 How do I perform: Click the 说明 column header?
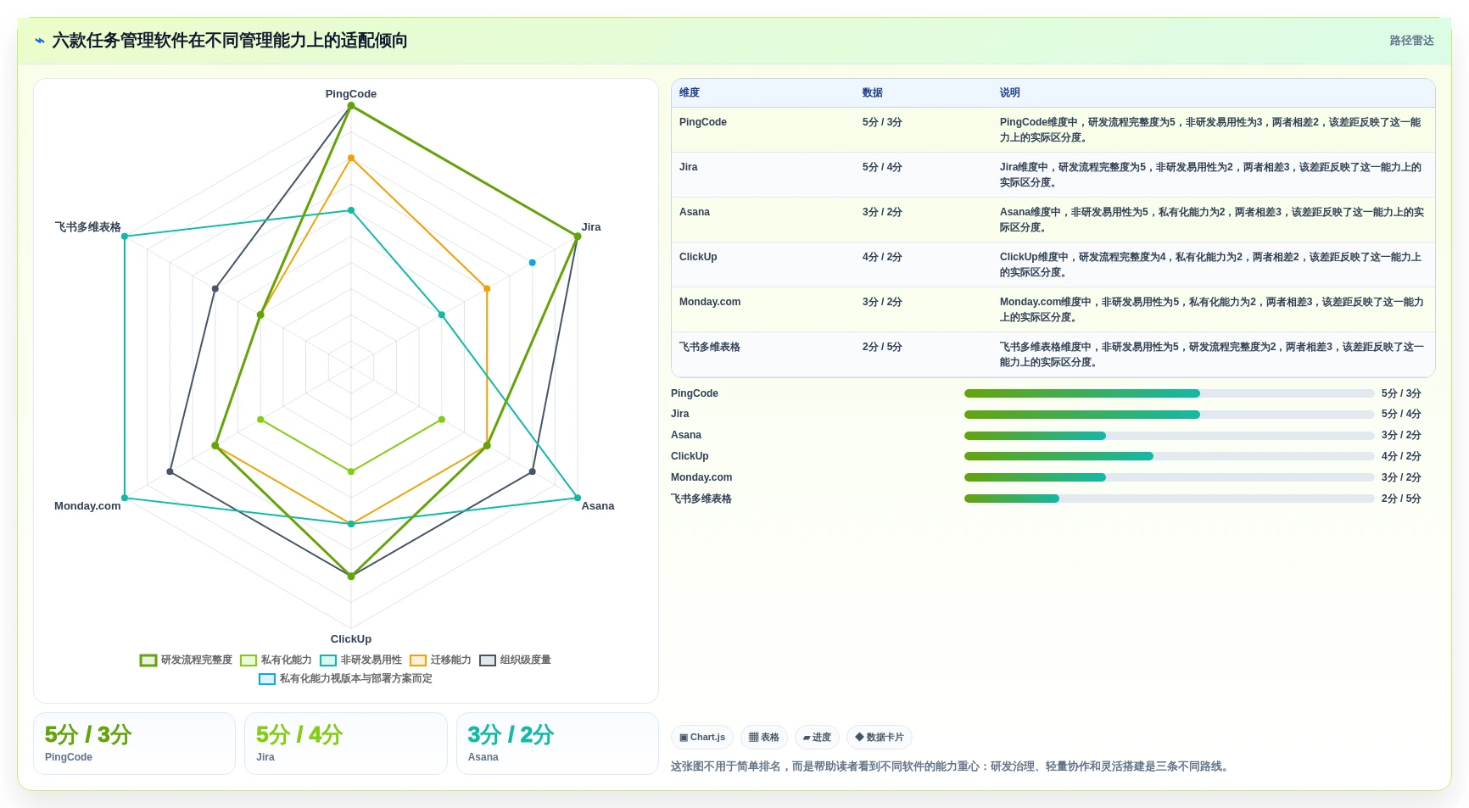click(x=1009, y=93)
